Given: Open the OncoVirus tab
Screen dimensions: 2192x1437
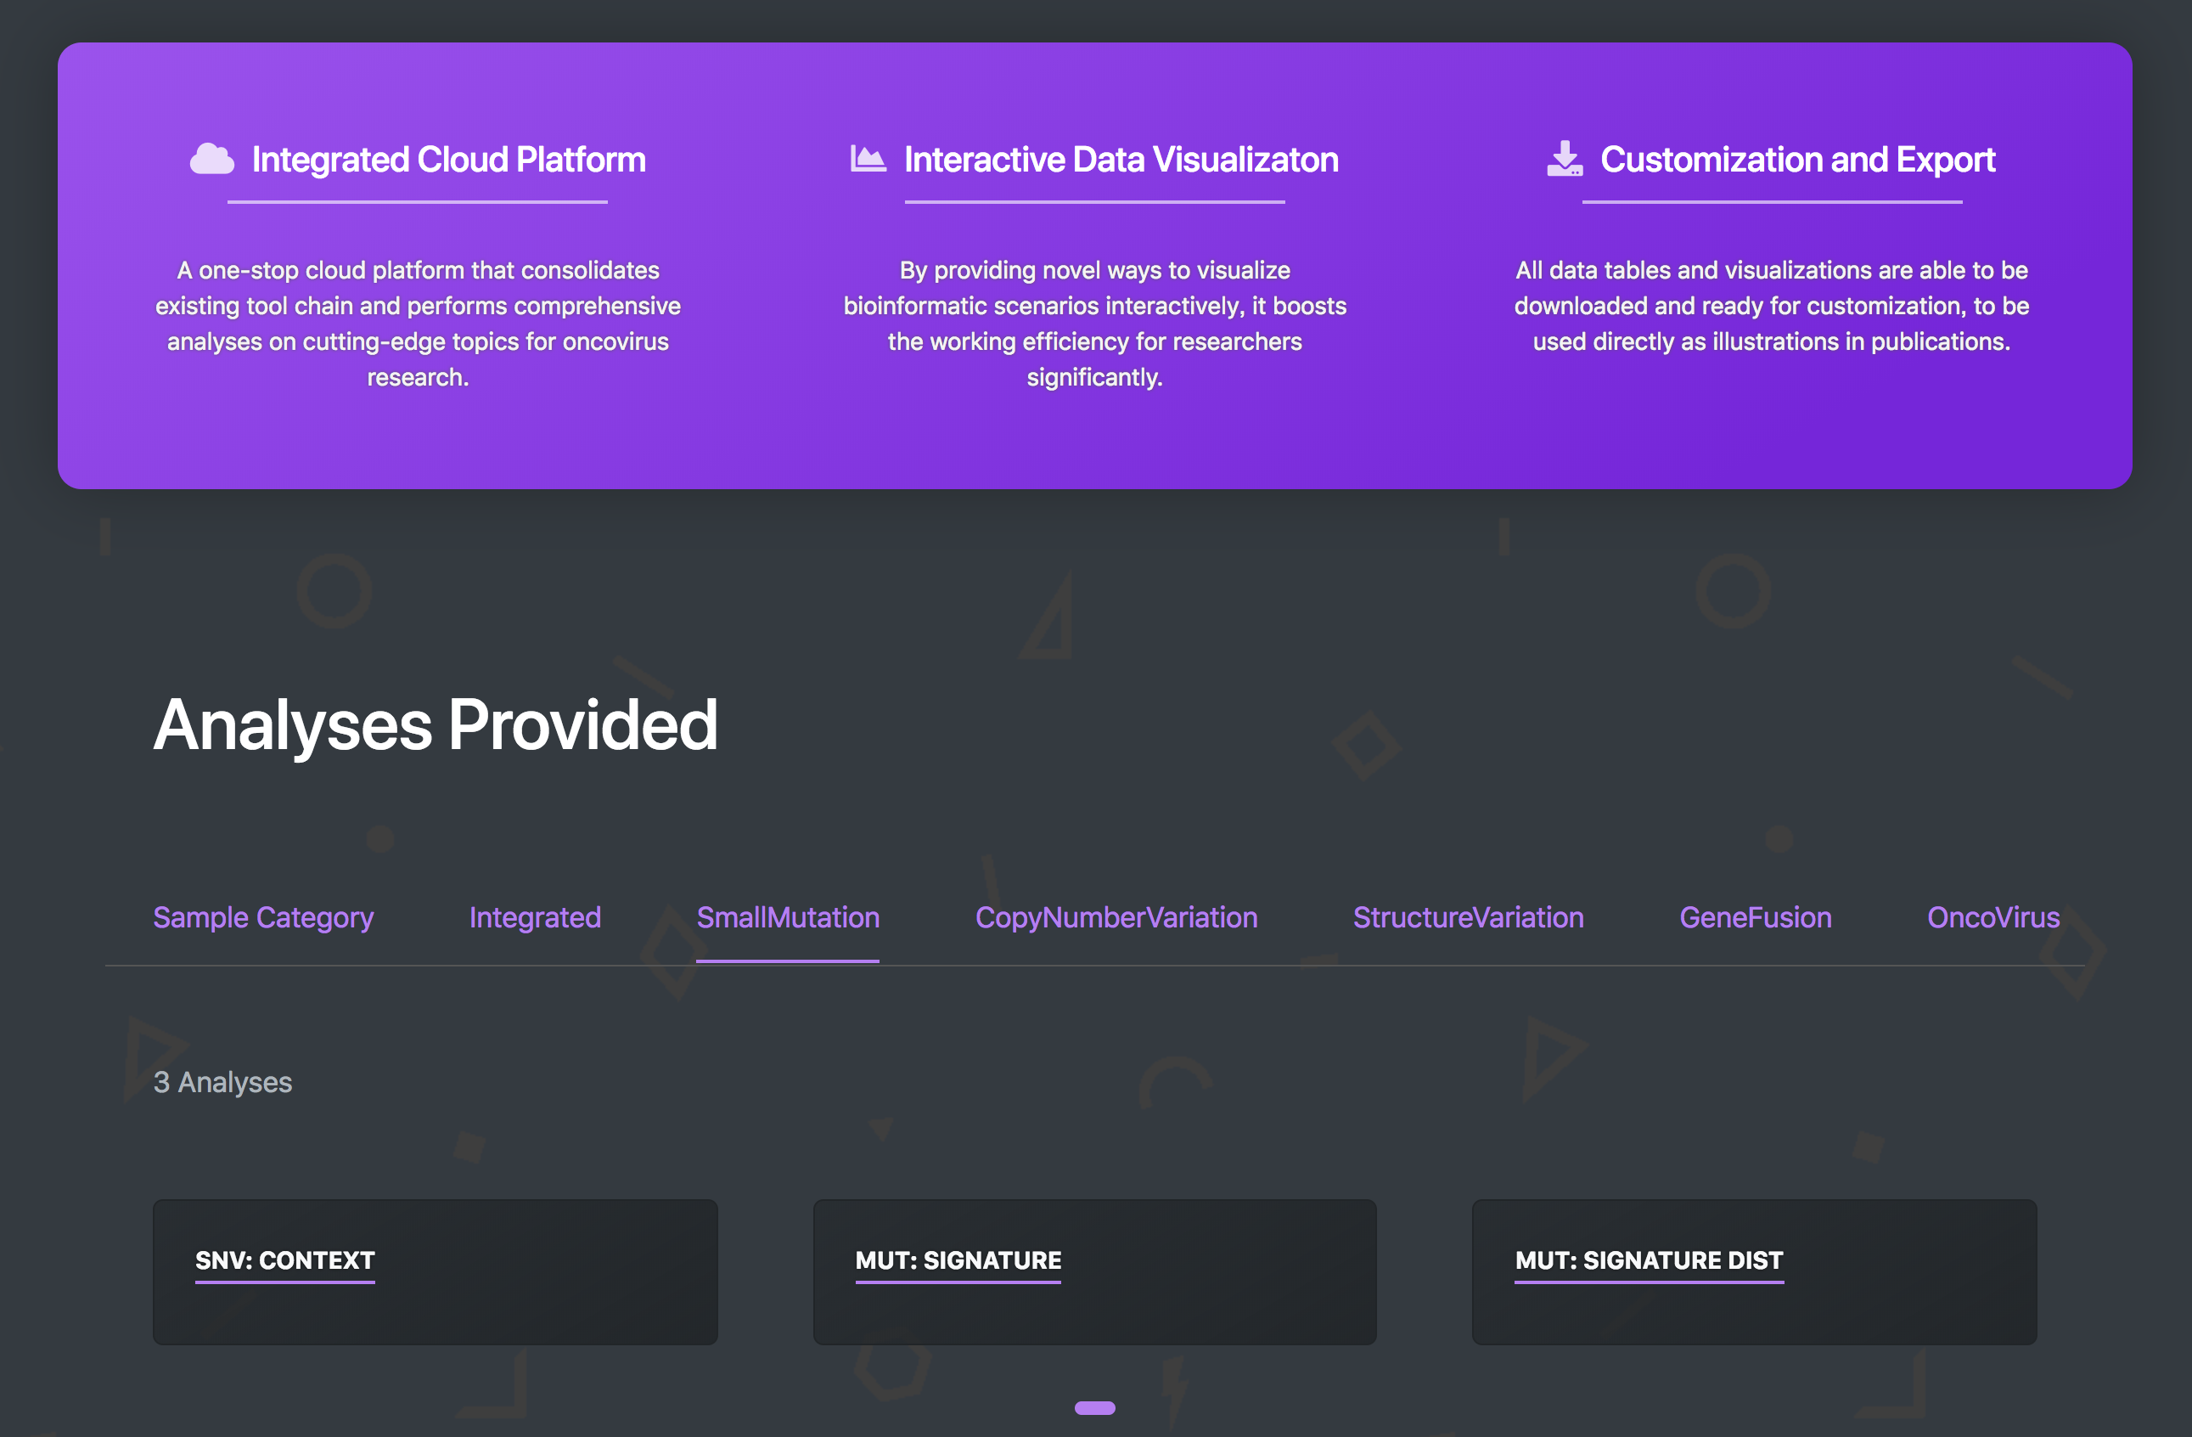Looking at the screenshot, I should (1992, 917).
